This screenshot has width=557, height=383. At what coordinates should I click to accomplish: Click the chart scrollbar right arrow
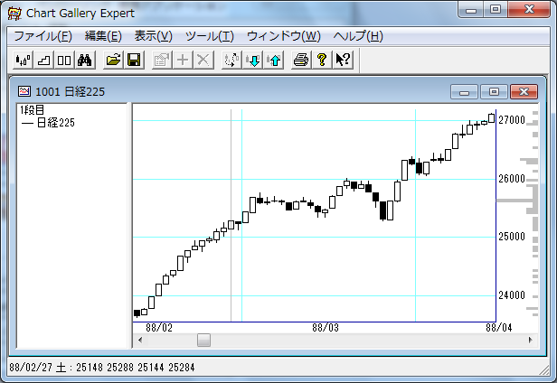531,340
